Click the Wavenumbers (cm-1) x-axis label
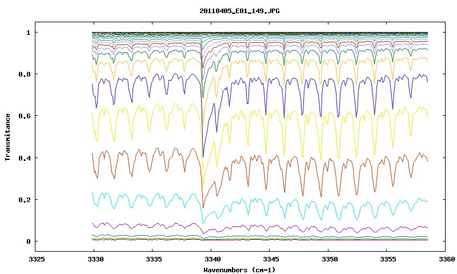The image size is (457, 274). (x=239, y=270)
